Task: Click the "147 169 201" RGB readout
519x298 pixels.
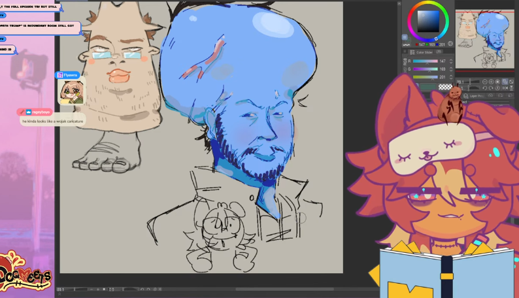Action: (x=430, y=44)
